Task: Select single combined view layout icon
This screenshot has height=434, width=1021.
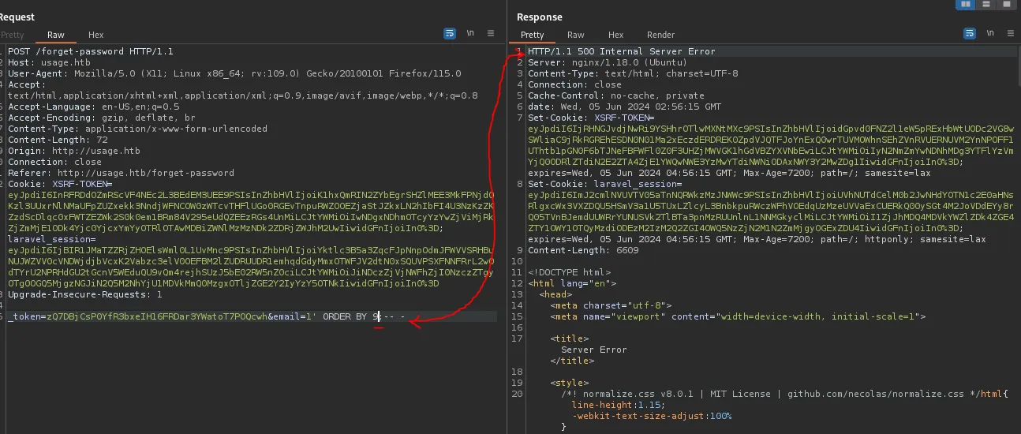Action: pyautogui.click(x=1008, y=5)
